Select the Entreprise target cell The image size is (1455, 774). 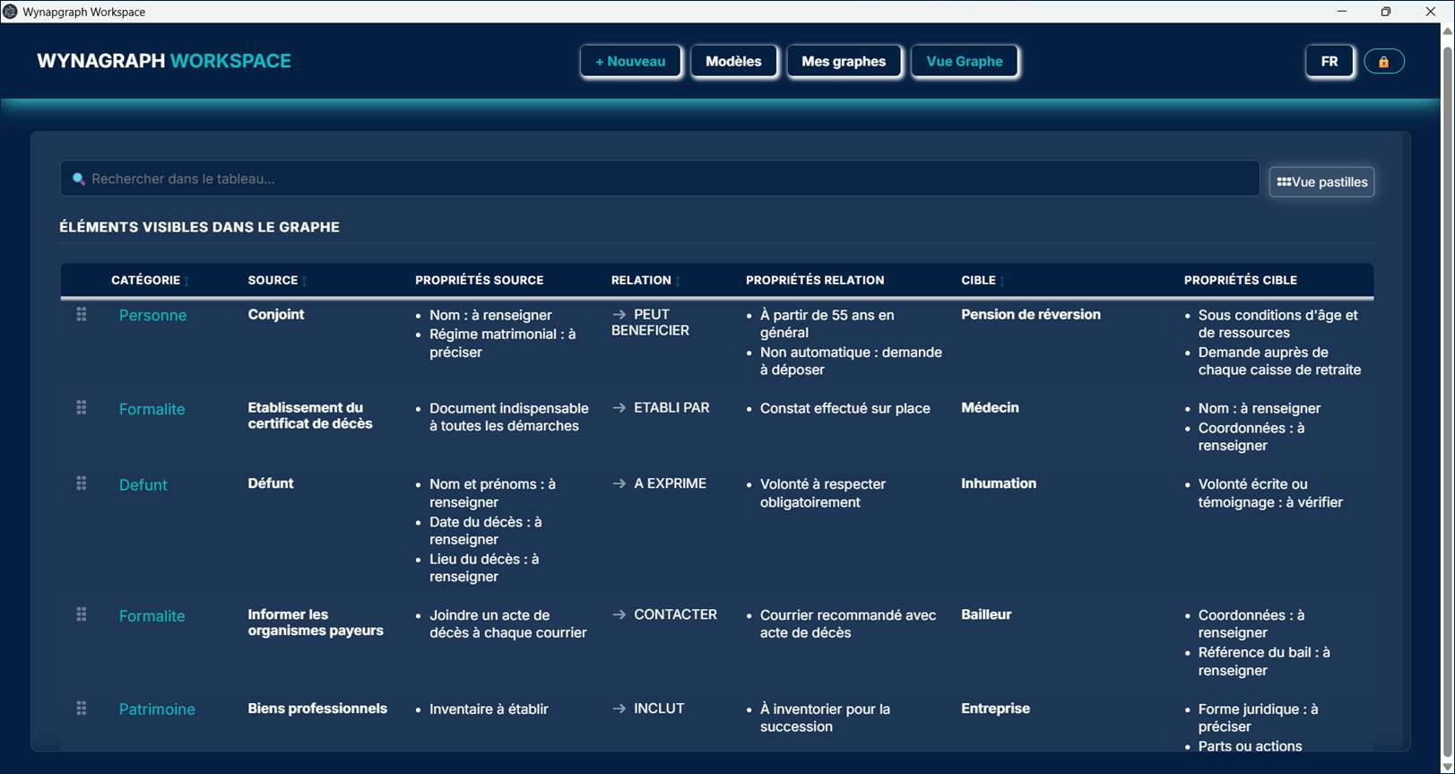995,709
